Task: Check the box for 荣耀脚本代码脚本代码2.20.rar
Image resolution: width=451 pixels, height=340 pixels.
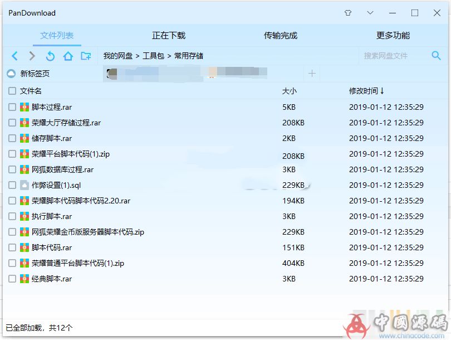Action: pyautogui.click(x=12, y=200)
